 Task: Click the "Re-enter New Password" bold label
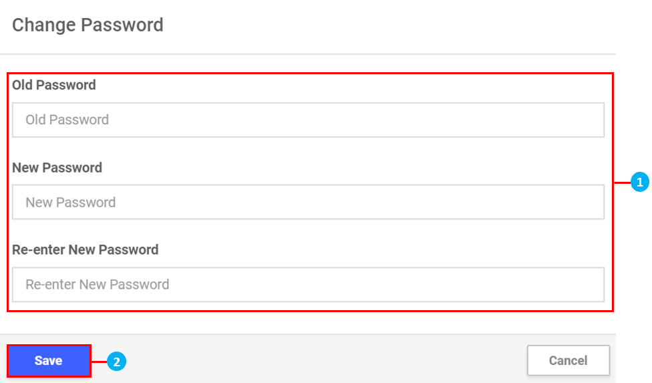[x=86, y=250]
